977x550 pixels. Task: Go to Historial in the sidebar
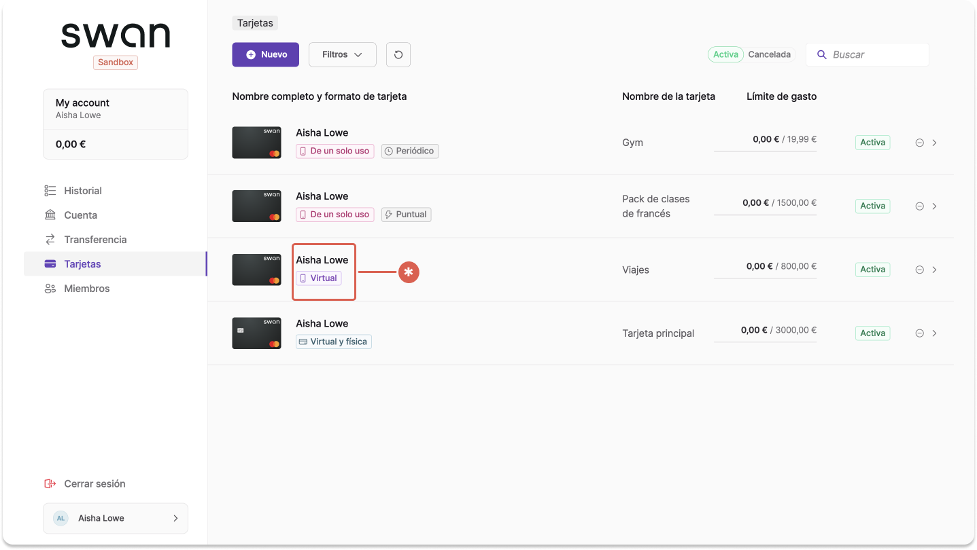tap(83, 191)
